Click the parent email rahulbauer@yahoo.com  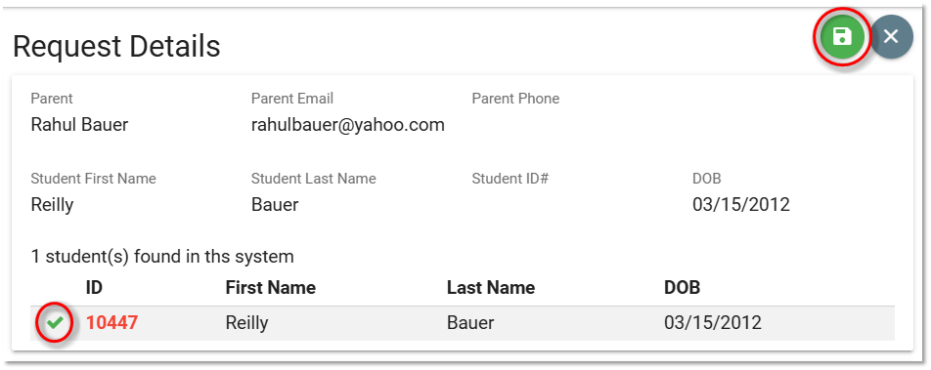[x=348, y=125]
